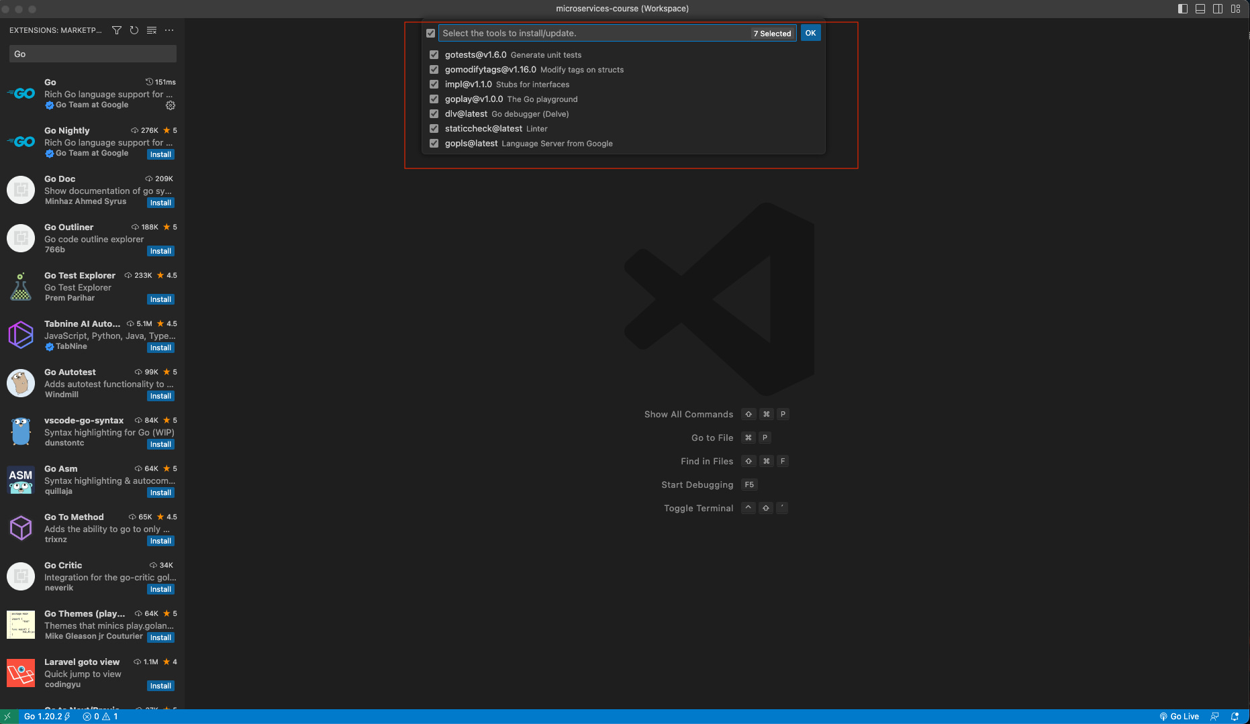1250x724 pixels.
Task: Uncheck gopls@latest language server tool
Action: point(434,144)
